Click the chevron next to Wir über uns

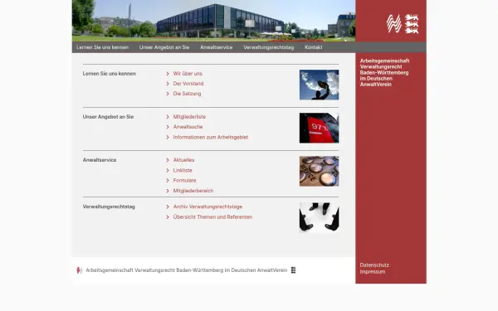168,74
